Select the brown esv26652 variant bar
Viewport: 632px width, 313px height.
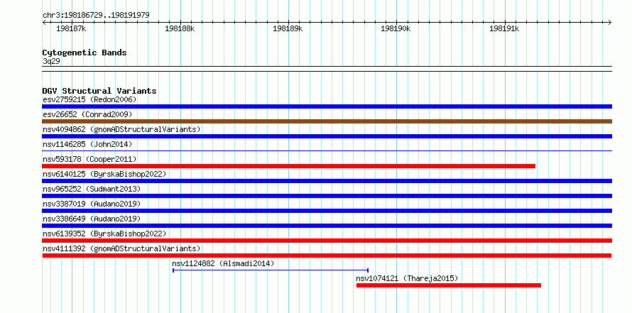point(327,121)
